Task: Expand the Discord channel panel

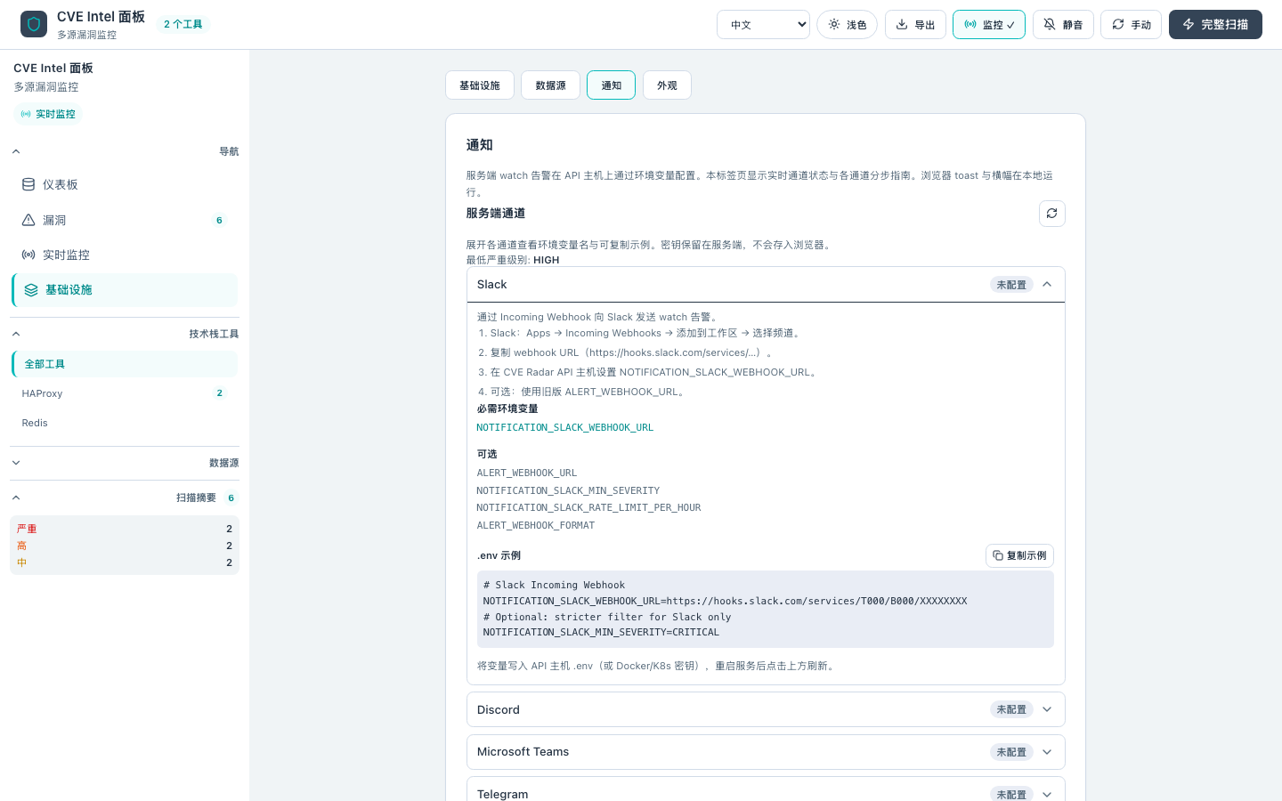Action: click(766, 709)
